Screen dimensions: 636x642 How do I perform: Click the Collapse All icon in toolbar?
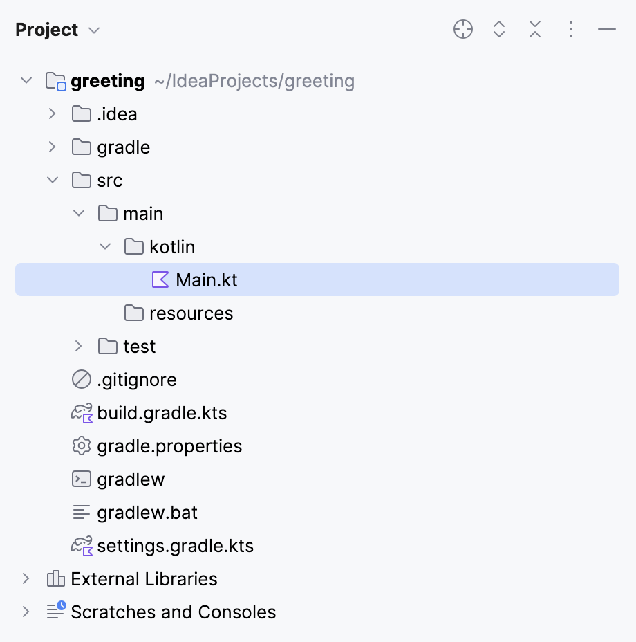pos(535,30)
